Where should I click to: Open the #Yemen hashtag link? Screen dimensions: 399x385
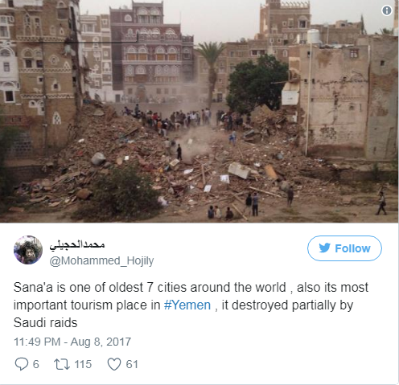187,305
